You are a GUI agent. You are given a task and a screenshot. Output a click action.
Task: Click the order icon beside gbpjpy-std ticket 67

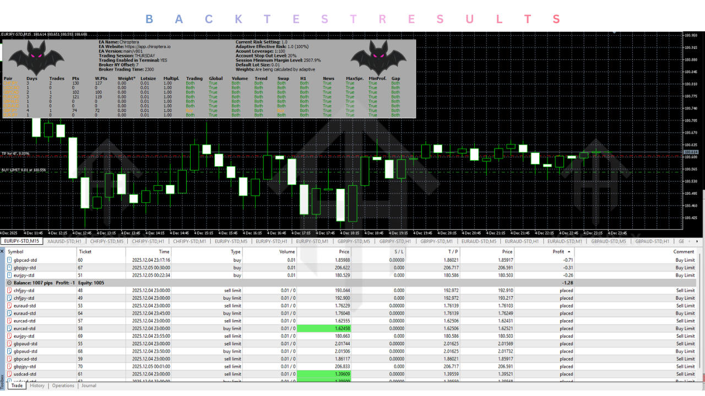pos(9,267)
